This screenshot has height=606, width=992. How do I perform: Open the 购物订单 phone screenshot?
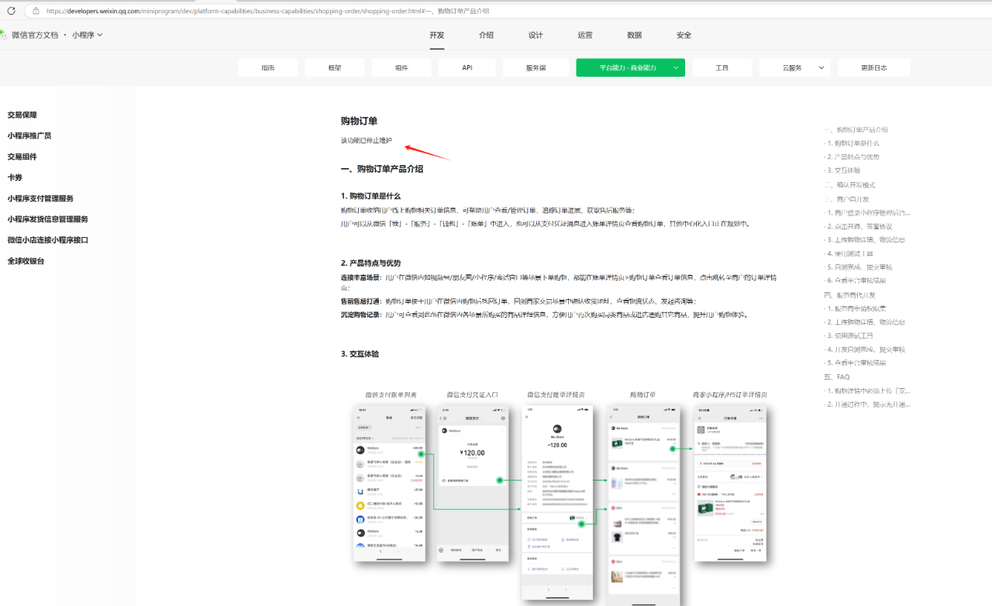643,504
